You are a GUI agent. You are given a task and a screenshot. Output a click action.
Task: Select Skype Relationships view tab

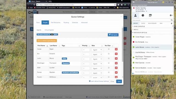(152, 23)
